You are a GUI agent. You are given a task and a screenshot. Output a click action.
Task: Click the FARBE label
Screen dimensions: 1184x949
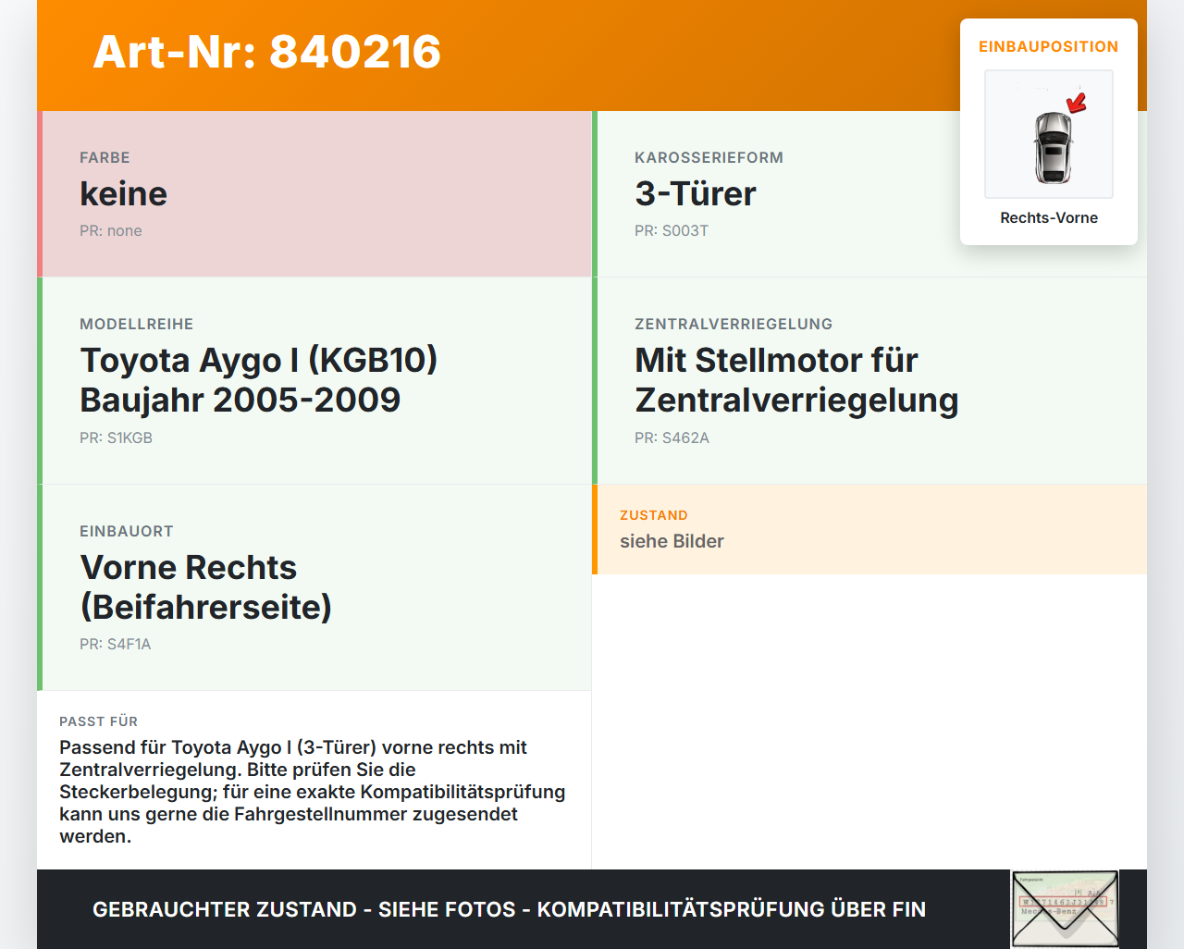[105, 157]
